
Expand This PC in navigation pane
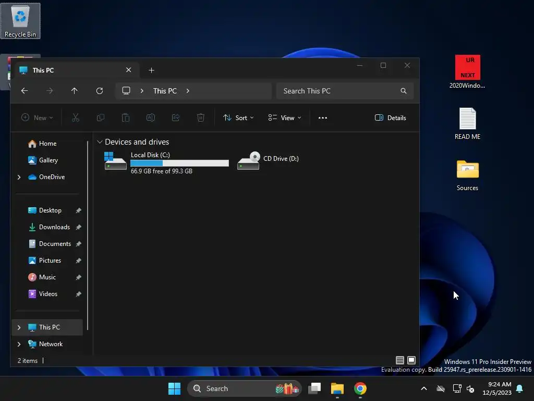pos(19,327)
